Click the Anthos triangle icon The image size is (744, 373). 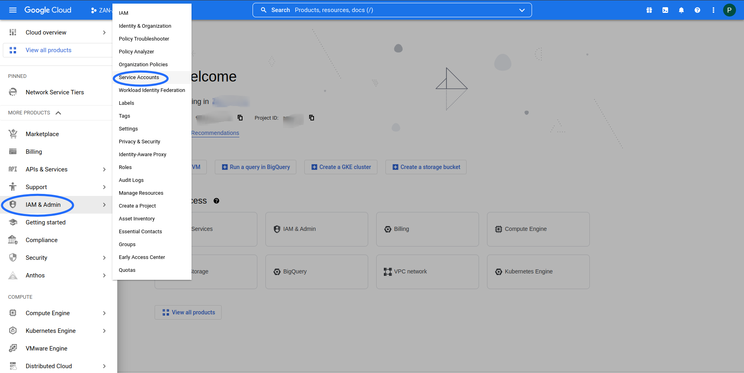[x=13, y=275]
